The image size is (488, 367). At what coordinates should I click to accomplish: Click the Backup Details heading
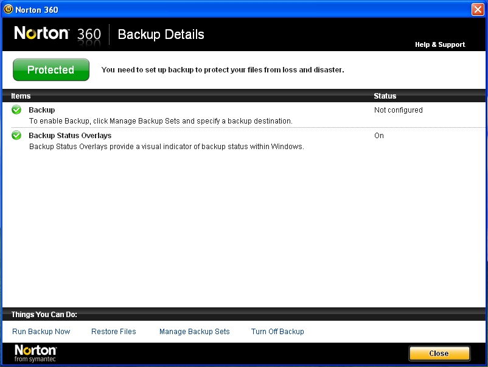click(x=161, y=34)
